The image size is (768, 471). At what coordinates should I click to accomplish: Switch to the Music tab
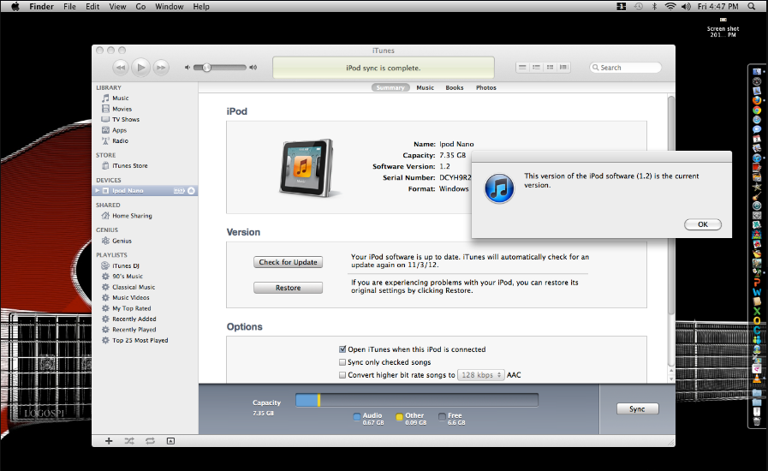(426, 87)
